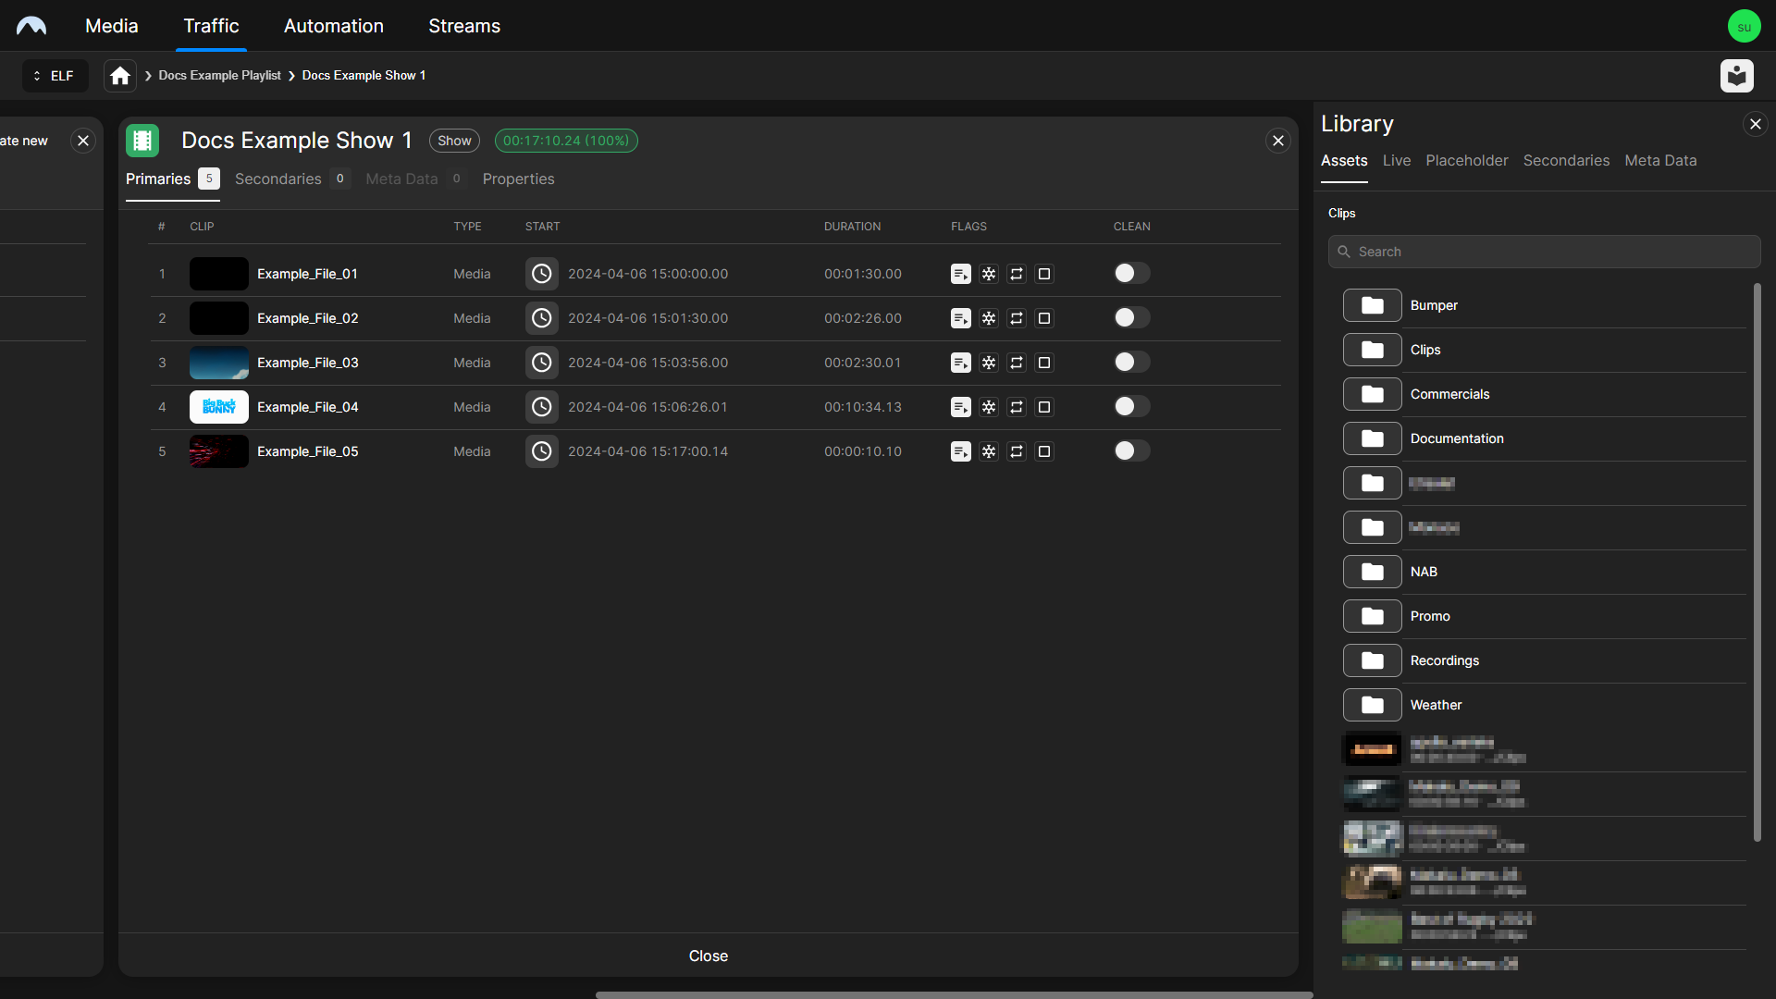Open the su user avatar menu
1776x999 pixels.
pyautogui.click(x=1744, y=26)
